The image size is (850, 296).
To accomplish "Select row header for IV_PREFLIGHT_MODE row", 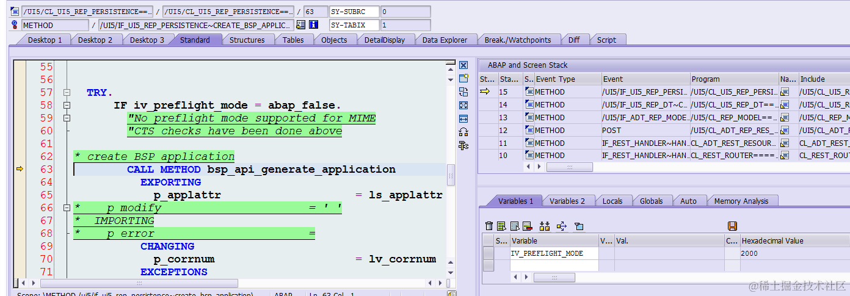I will (x=489, y=253).
